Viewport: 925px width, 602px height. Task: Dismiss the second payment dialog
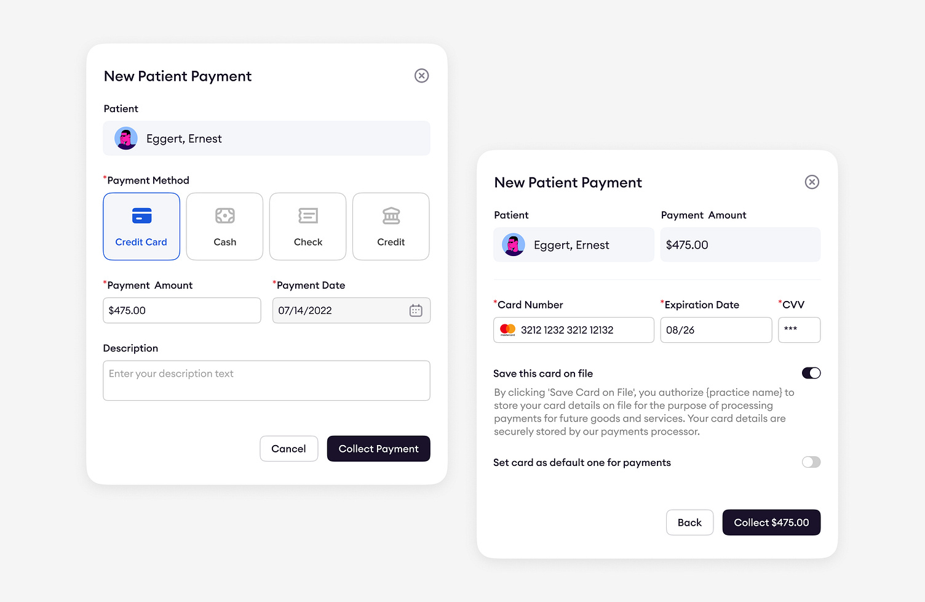(x=812, y=182)
